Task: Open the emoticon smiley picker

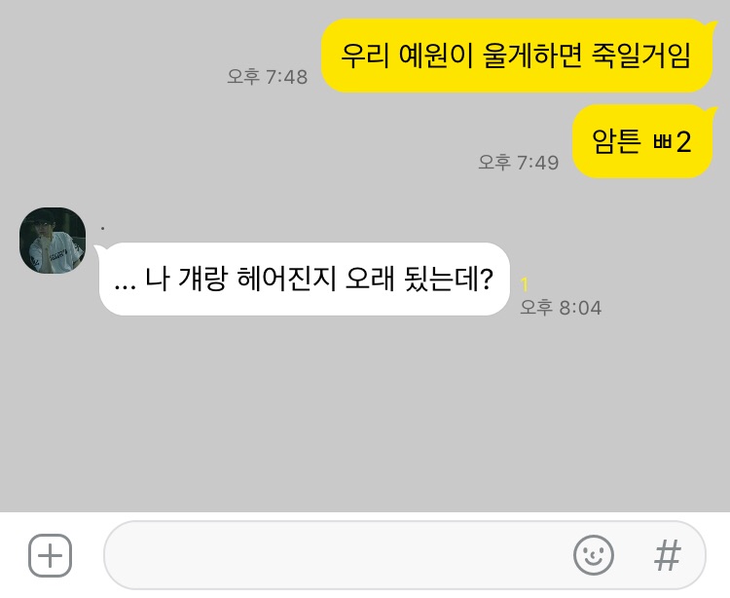Action: pyautogui.click(x=593, y=555)
